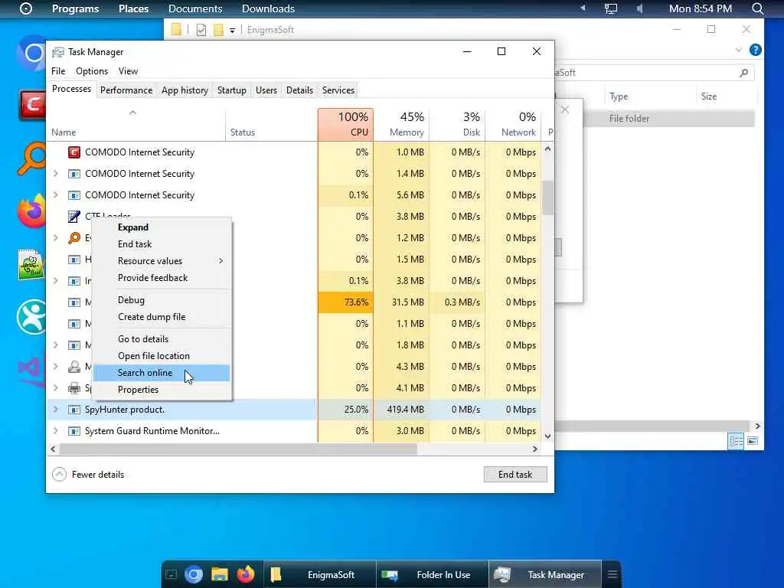Select Search online in context menu
Viewport: 784px width, 588px height.
[162, 373]
